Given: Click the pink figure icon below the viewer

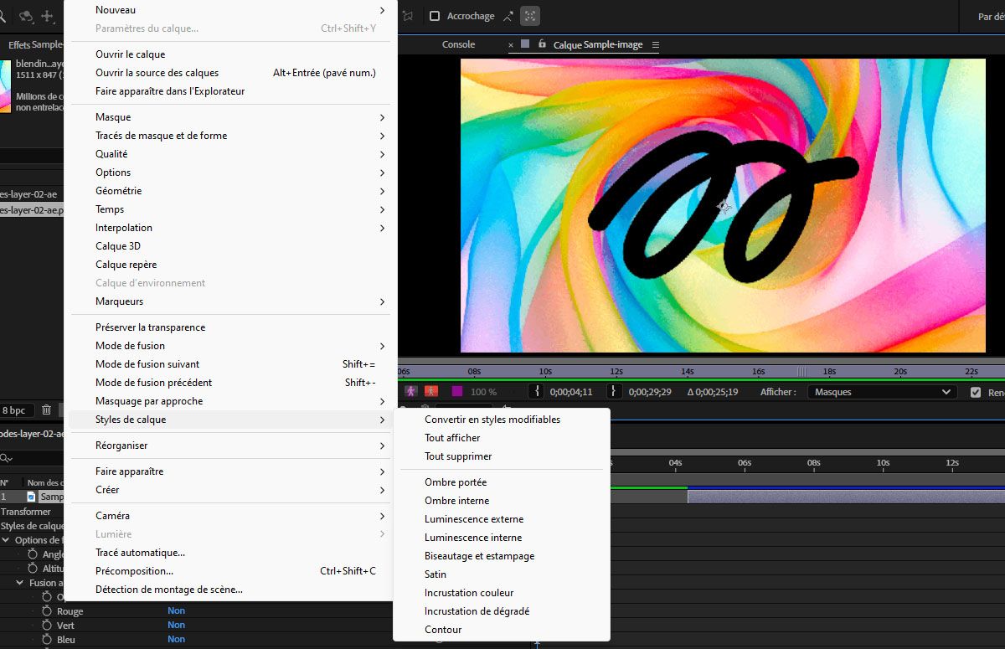Looking at the screenshot, I should (x=410, y=391).
